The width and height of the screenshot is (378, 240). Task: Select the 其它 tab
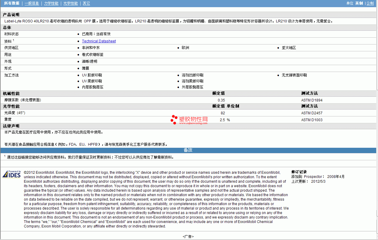pyautogui.click(x=86, y=3)
